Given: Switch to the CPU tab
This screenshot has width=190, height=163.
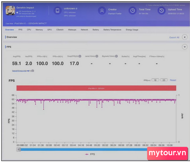Looking at the screenshot, I should click(x=29, y=30).
